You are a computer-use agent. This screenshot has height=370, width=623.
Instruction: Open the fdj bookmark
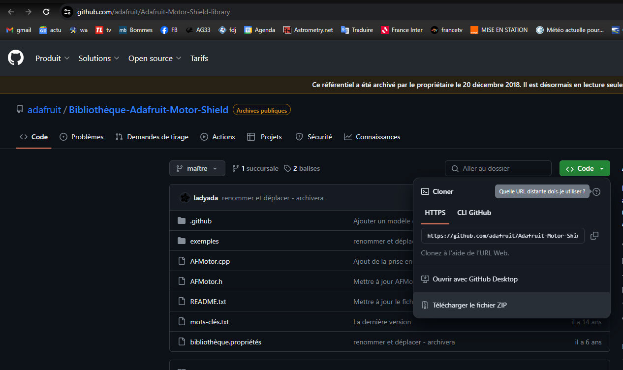227,30
